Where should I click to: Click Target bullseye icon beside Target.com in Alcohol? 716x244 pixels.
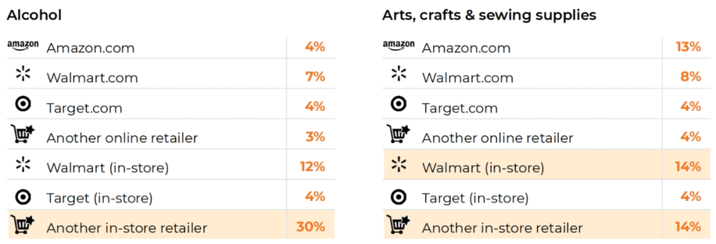(23, 104)
